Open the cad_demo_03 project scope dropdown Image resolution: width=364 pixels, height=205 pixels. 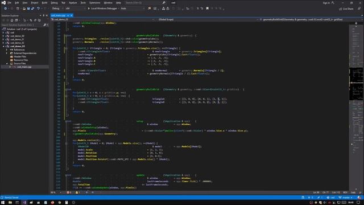tap(103, 19)
